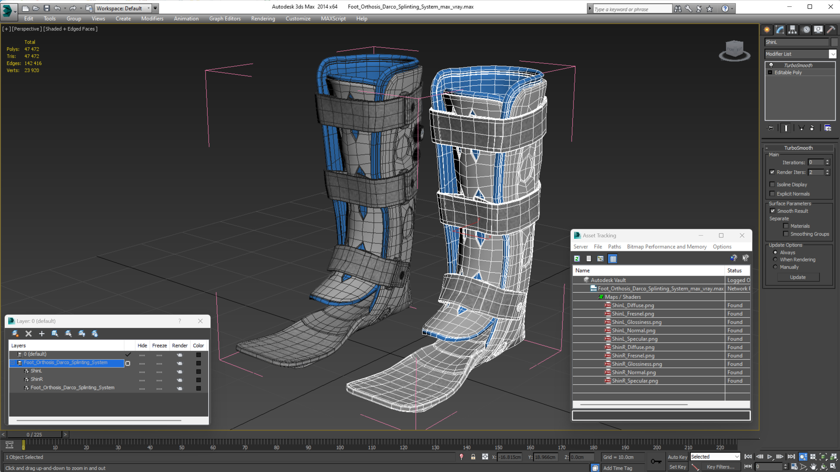Toggle TurboSmooth modifier lightbulb

(771, 65)
